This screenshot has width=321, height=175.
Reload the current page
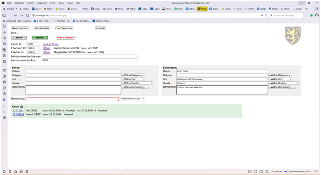(27, 15)
